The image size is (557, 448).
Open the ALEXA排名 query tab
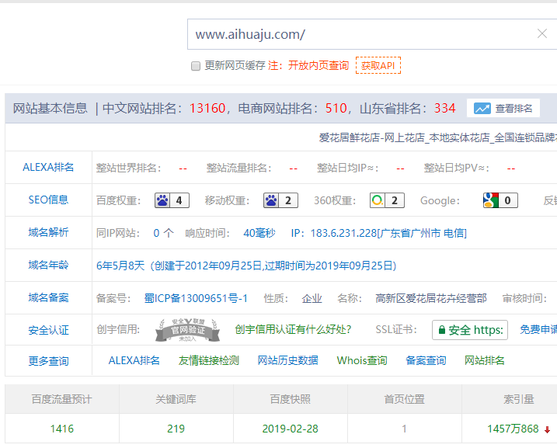[134, 360]
